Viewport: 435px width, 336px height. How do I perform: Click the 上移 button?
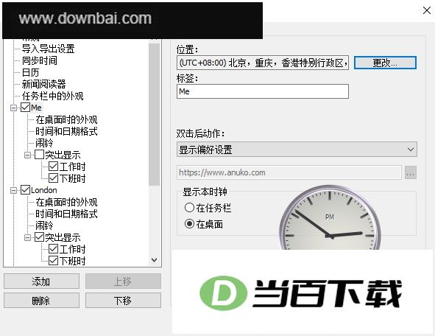123,281
